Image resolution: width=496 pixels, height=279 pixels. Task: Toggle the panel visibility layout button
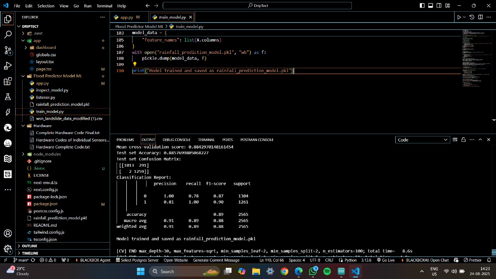[431, 6]
